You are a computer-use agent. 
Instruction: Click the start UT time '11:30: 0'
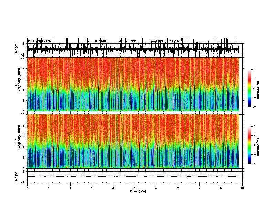pyautogui.click(x=176, y=41)
